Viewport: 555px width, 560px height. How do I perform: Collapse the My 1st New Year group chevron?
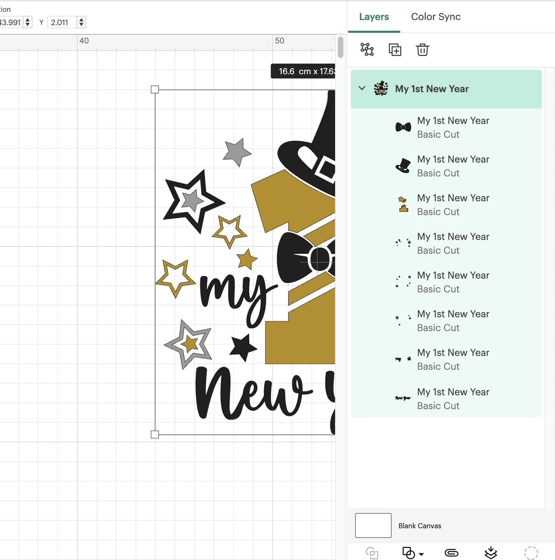click(x=361, y=88)
